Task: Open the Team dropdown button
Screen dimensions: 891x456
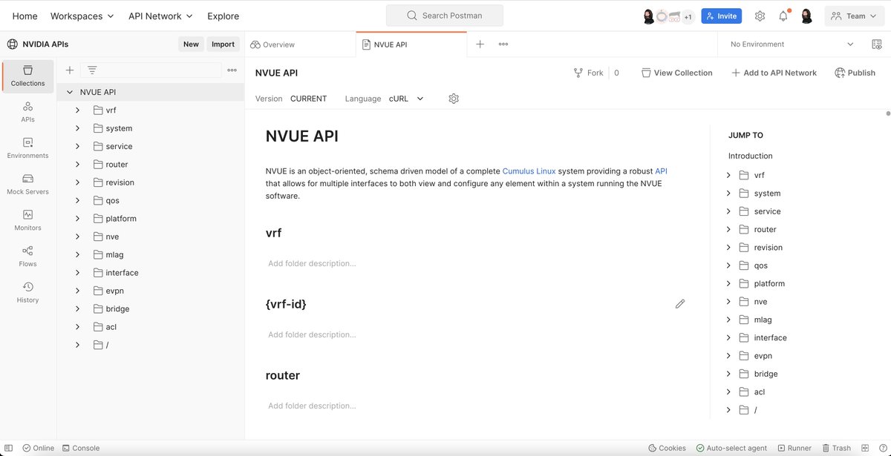Action: point(854,16)
